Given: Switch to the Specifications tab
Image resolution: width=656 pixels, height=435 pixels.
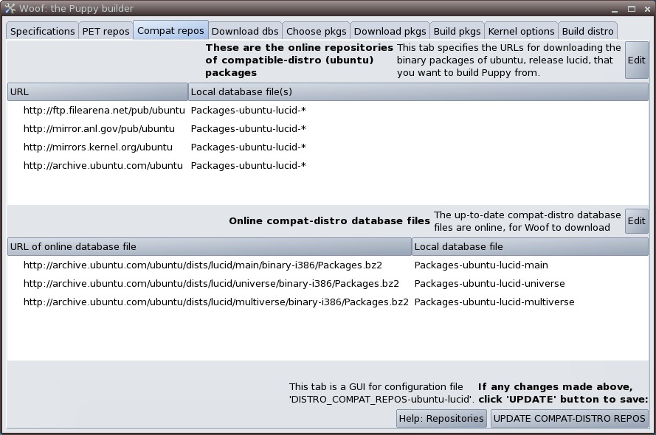Looking at the screenshot, I should (43, 31).
